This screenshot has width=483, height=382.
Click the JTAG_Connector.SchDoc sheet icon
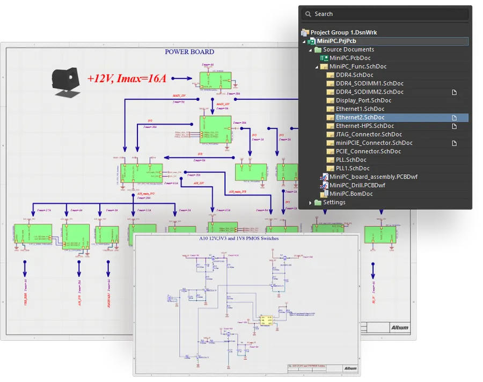point(330,134)
